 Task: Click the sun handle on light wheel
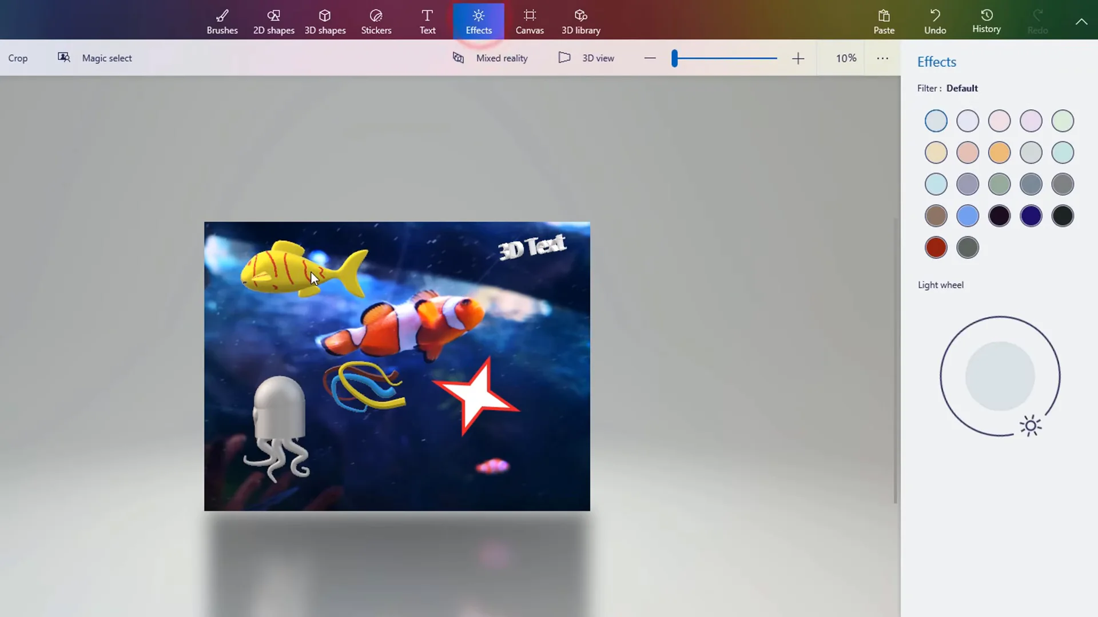click(1031, 426)
